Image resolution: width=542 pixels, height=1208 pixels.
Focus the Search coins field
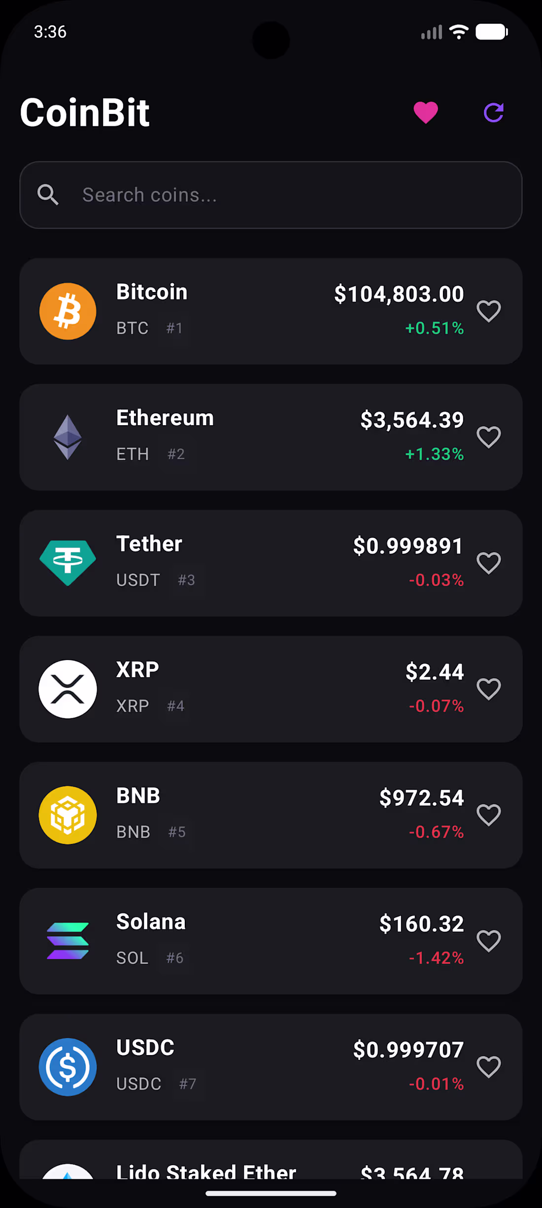tap(271, 195)
